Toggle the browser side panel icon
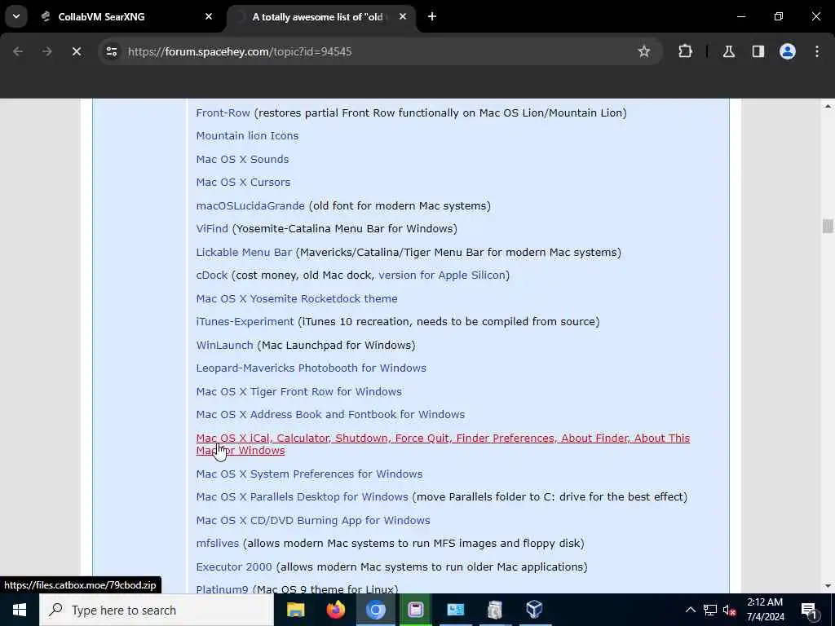This screenshot has width=835, height=626. coord(758,51)
